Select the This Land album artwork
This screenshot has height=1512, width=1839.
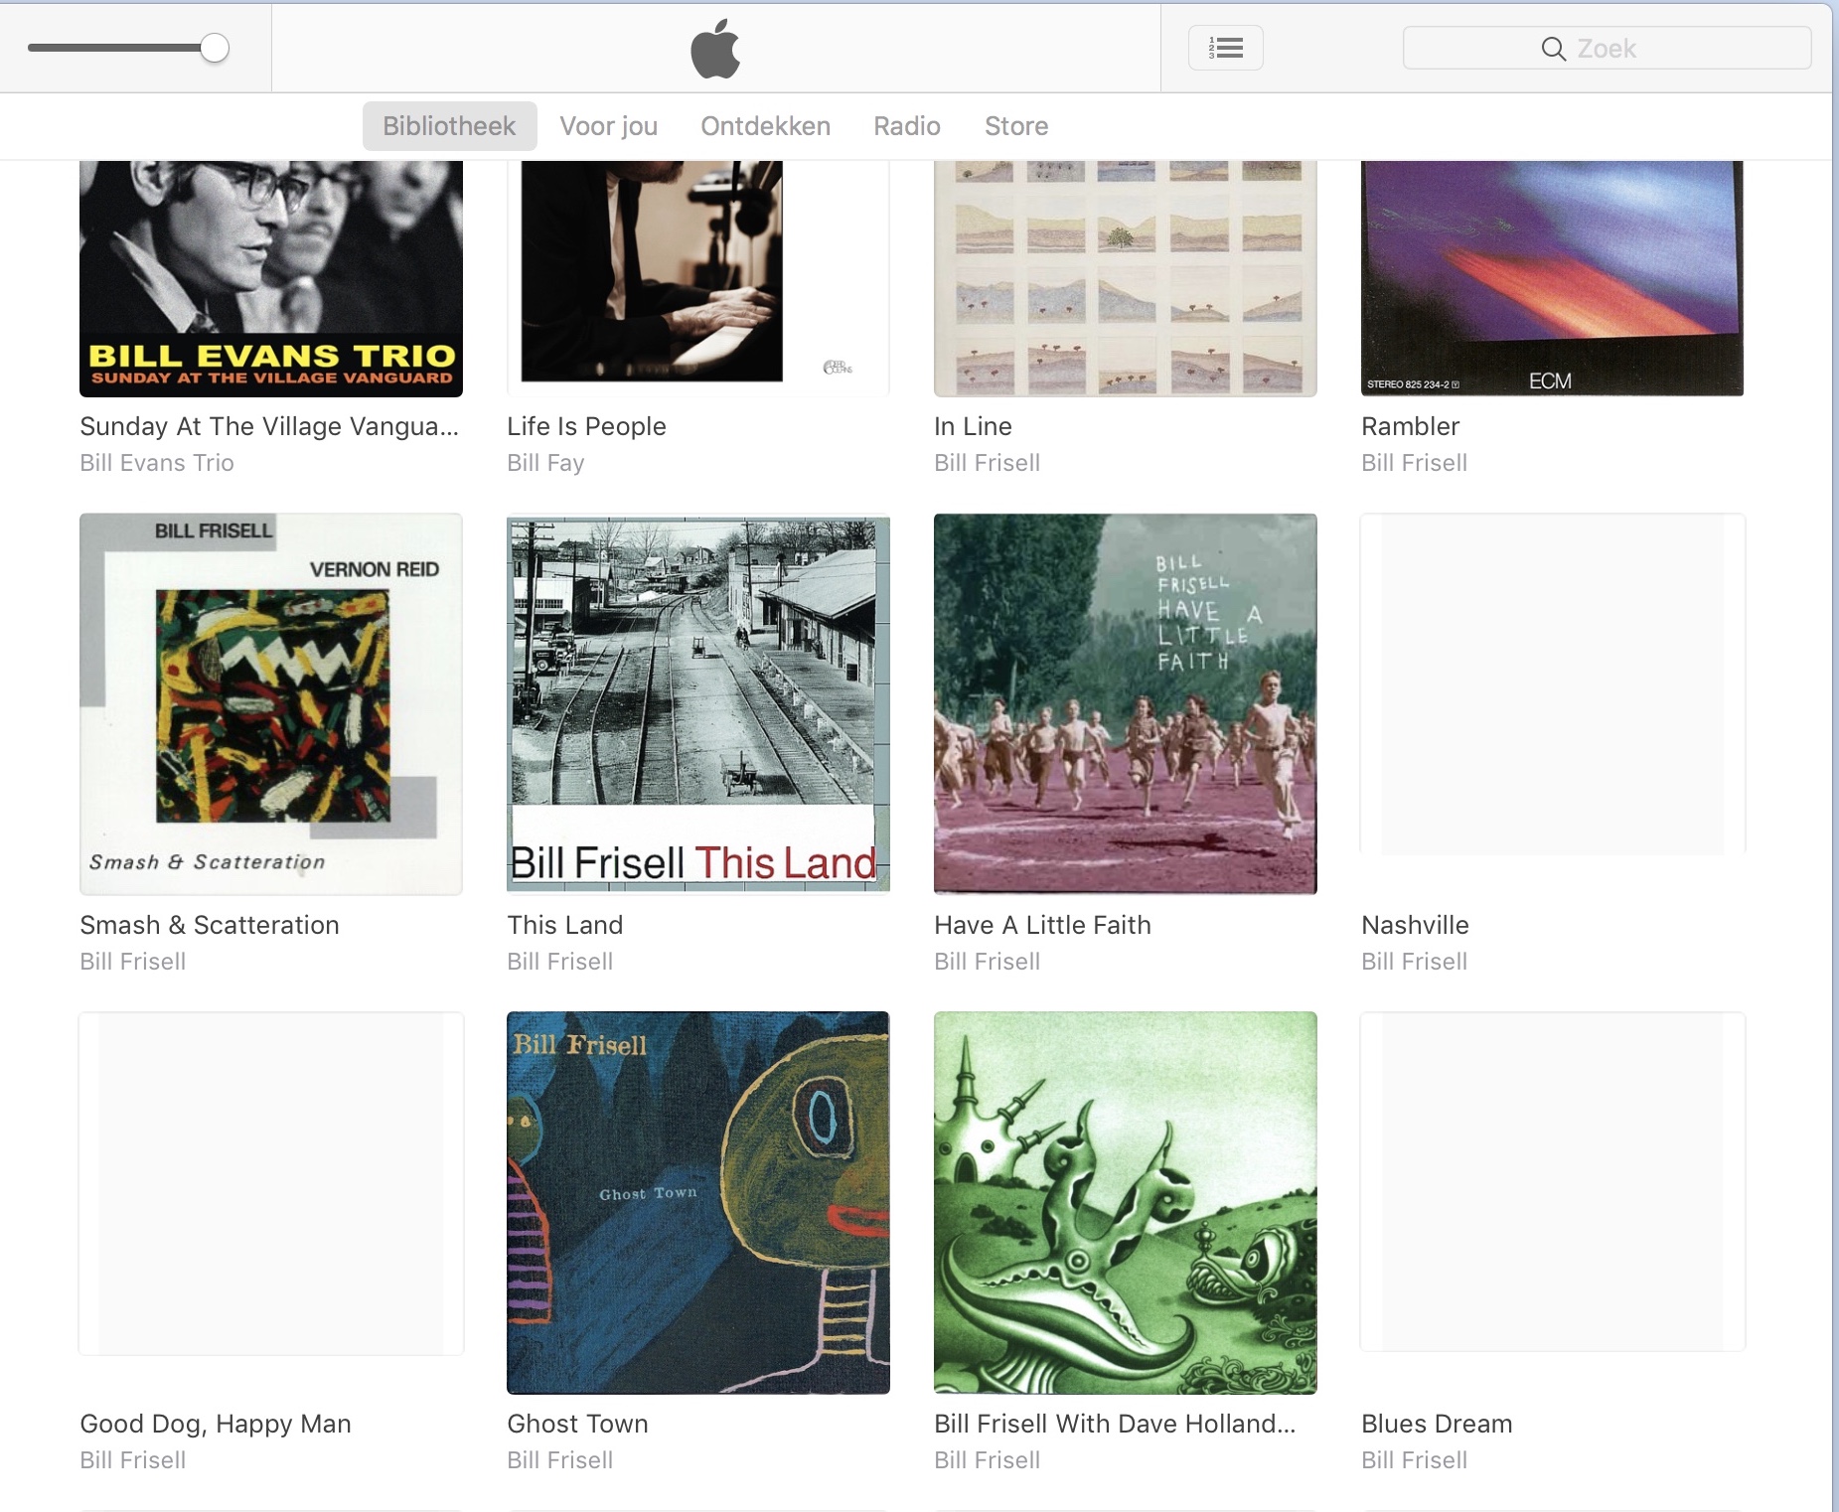(698, 704)
